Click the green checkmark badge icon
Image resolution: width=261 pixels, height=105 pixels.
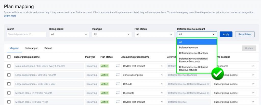pos(217,74)
